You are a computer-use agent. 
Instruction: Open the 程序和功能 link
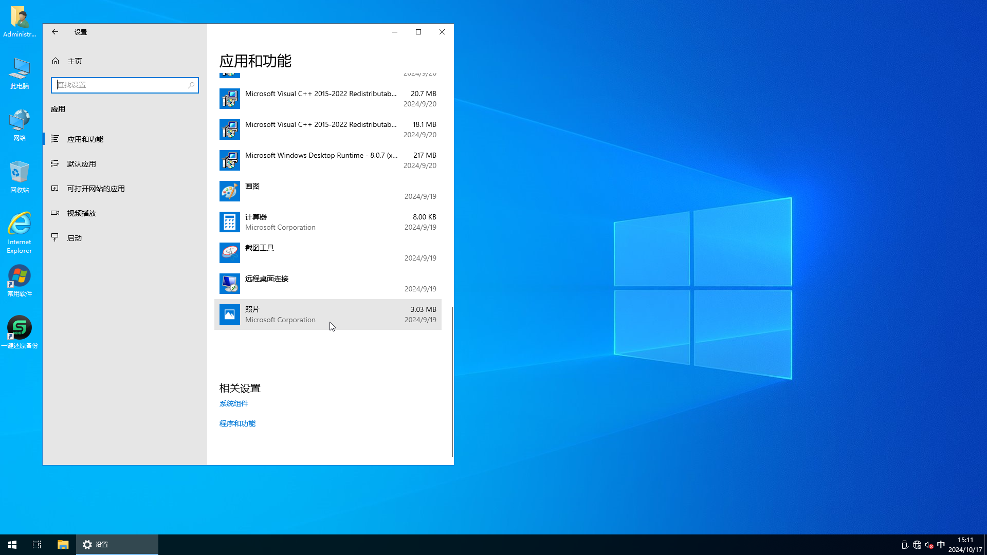coord(237,423)
